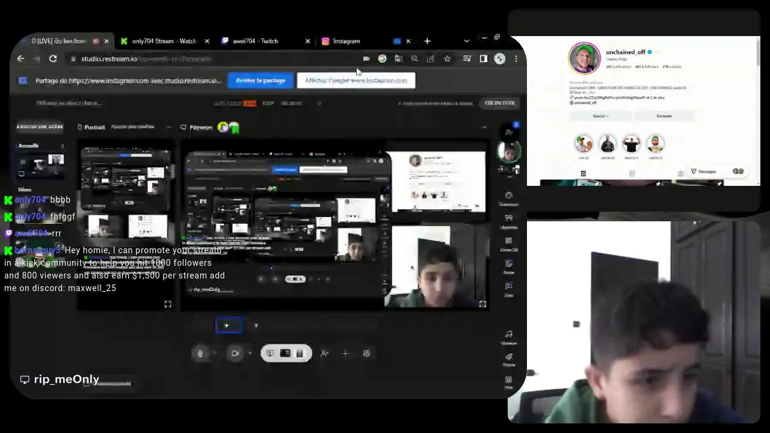This screenshot has height=433, width=770.
Task: Expand the Suivi(e) dropdown button
Action: (601, 116)
